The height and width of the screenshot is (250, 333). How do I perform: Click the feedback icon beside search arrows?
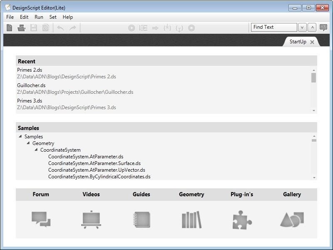pos(323,27)
